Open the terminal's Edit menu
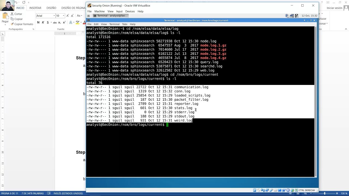349x196 pixels. 96,24
